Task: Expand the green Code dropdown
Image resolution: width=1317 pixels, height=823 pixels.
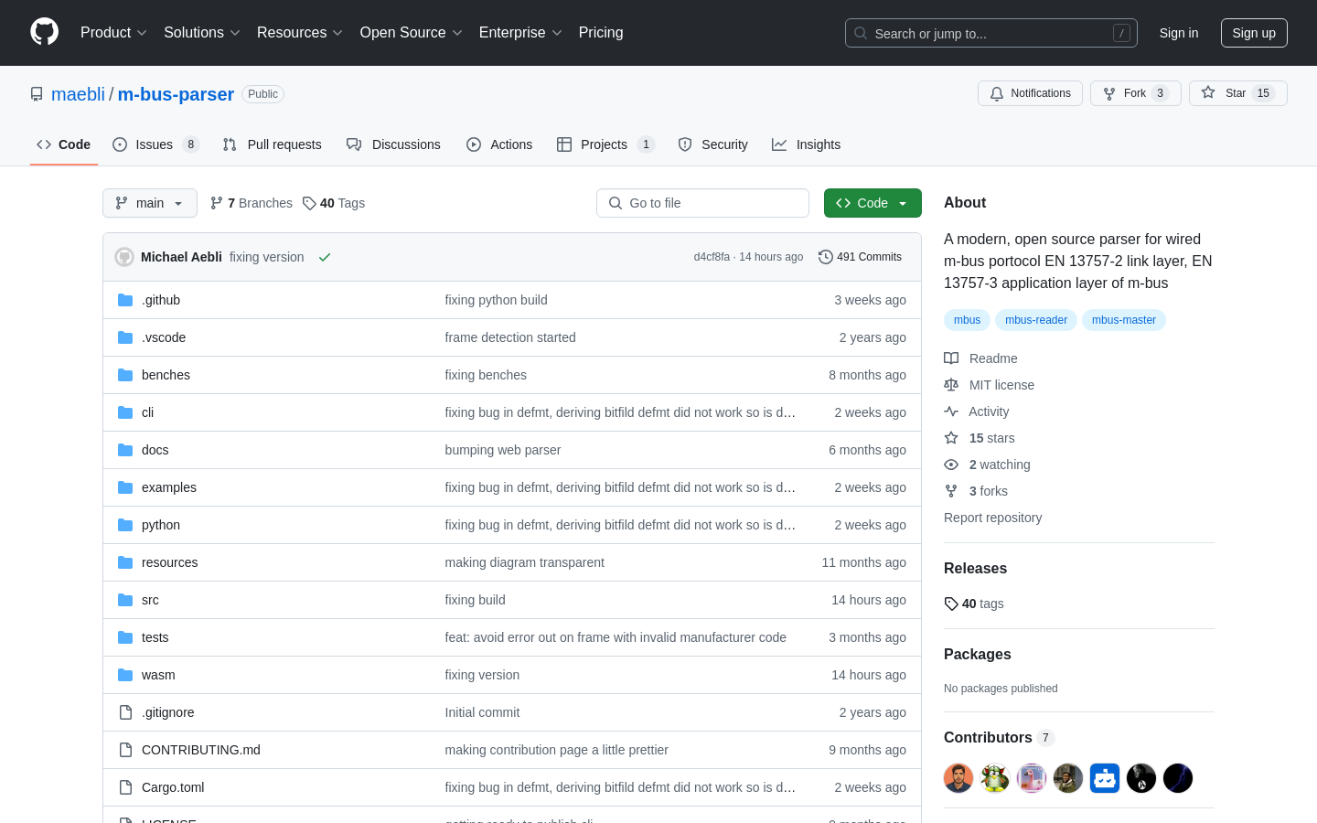Action: point(873,203)
